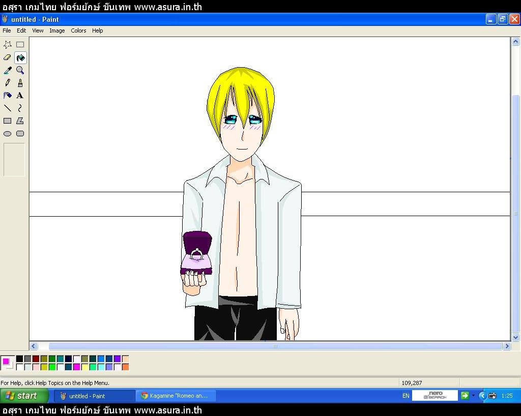Pick the orange palette color
Image resolution: width=521 pixels, height=416 pixels.
coord(125,367)
